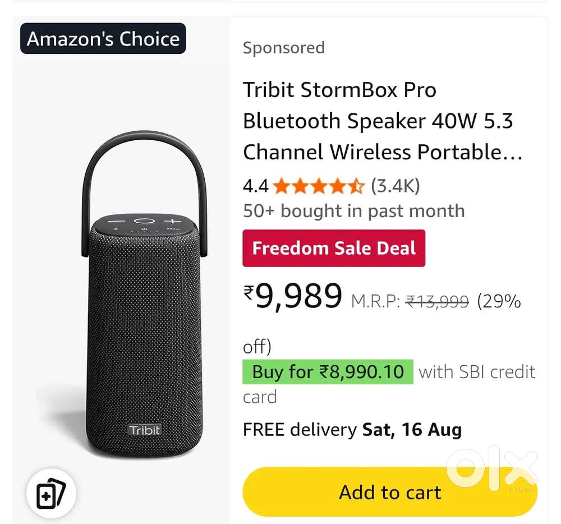Click the Sponsored label
Viewport: 561px width, 524px height.
283,48
